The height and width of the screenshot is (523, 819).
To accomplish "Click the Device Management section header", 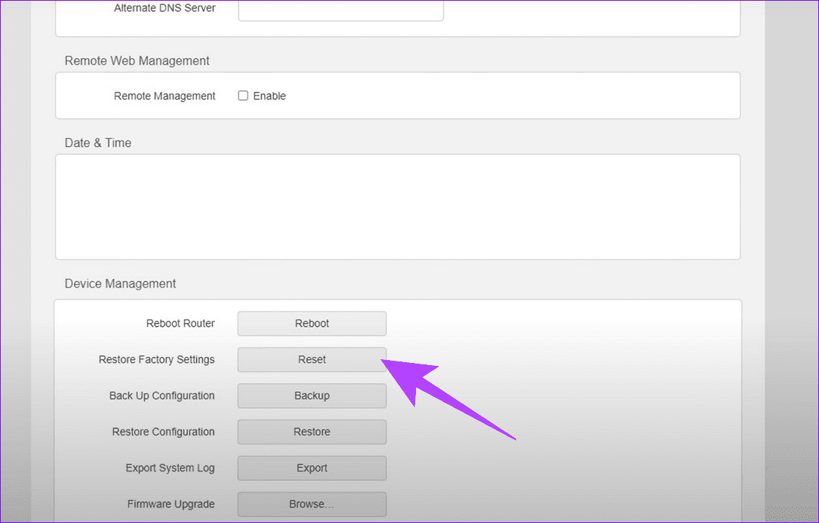I will [x=120, y=283].
